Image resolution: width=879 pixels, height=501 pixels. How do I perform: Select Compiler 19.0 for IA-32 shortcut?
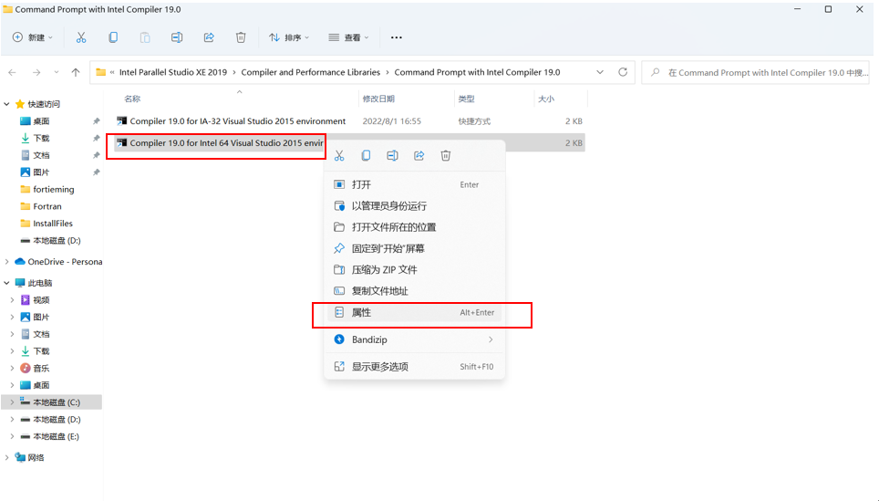(238, 121)
